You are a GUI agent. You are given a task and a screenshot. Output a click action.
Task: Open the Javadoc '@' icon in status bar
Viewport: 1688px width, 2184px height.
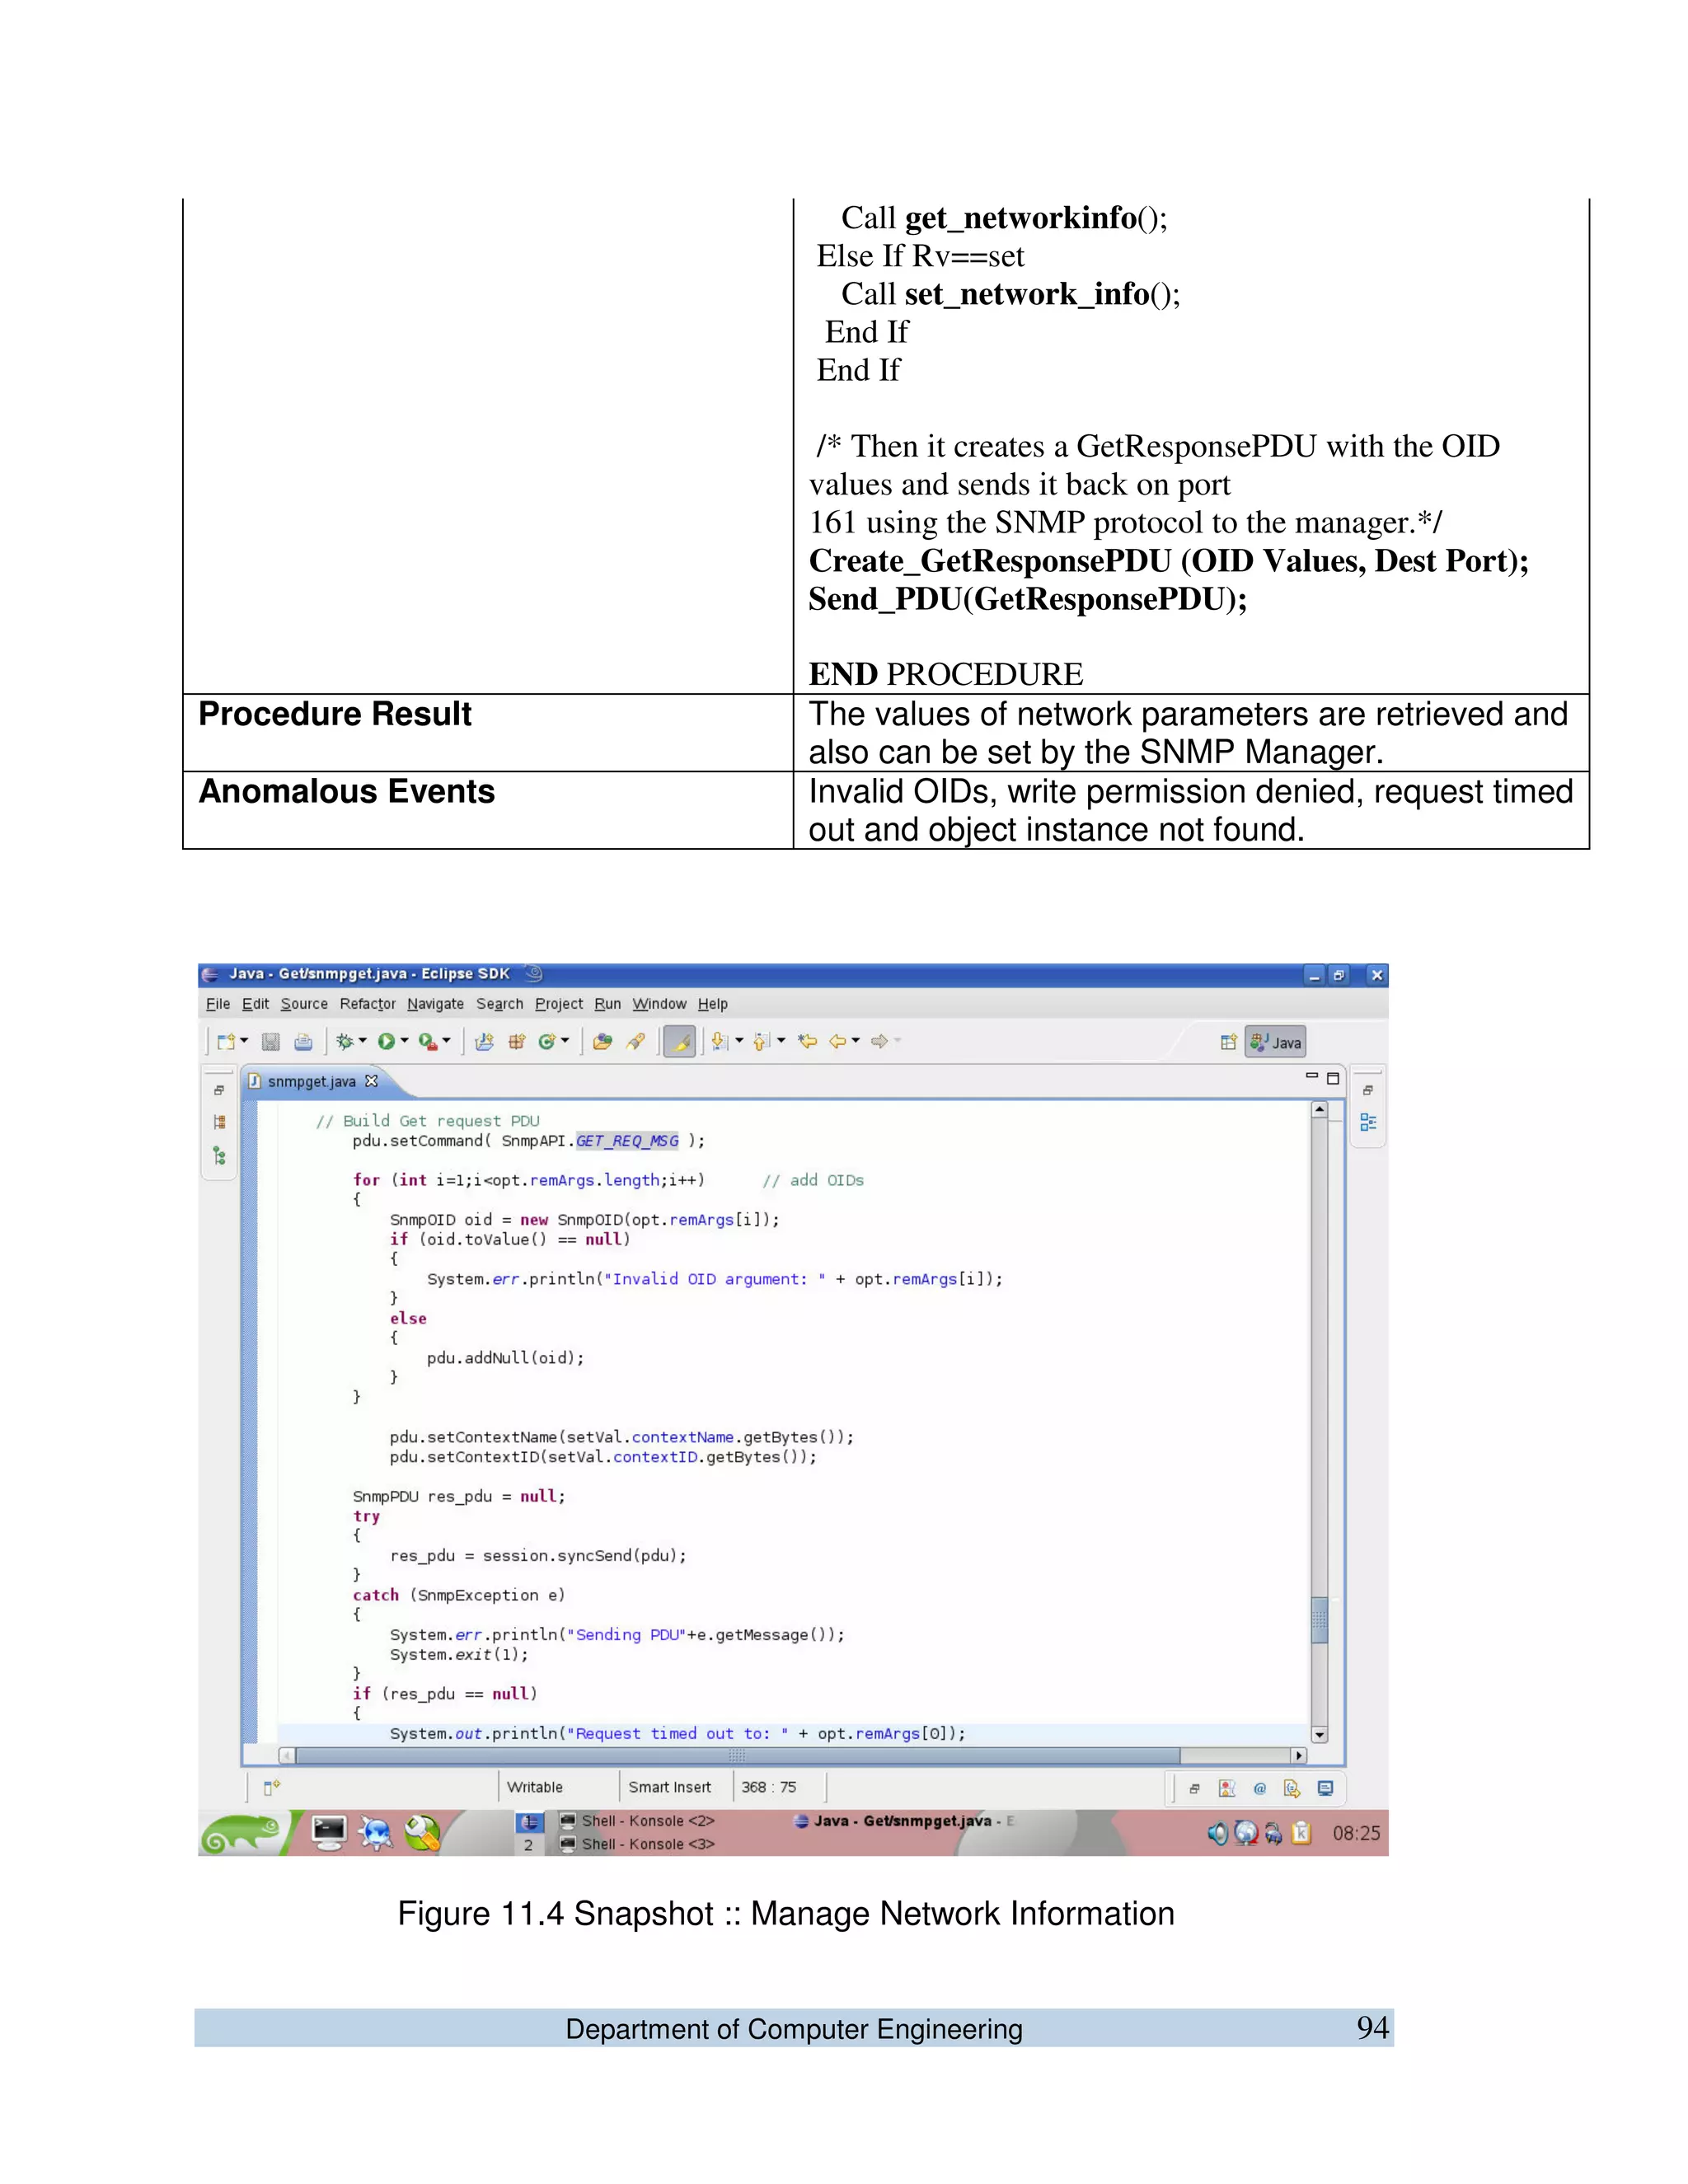tap(1260, 1789)
